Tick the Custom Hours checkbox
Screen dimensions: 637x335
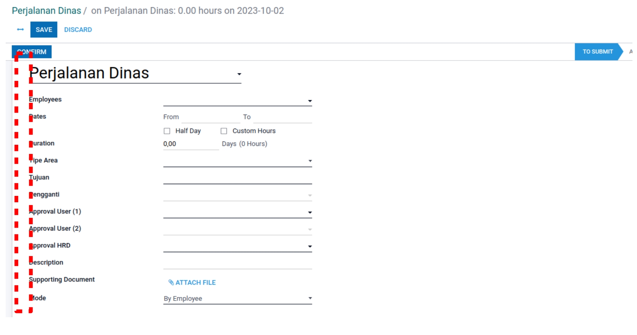click(x=224, y=131)
